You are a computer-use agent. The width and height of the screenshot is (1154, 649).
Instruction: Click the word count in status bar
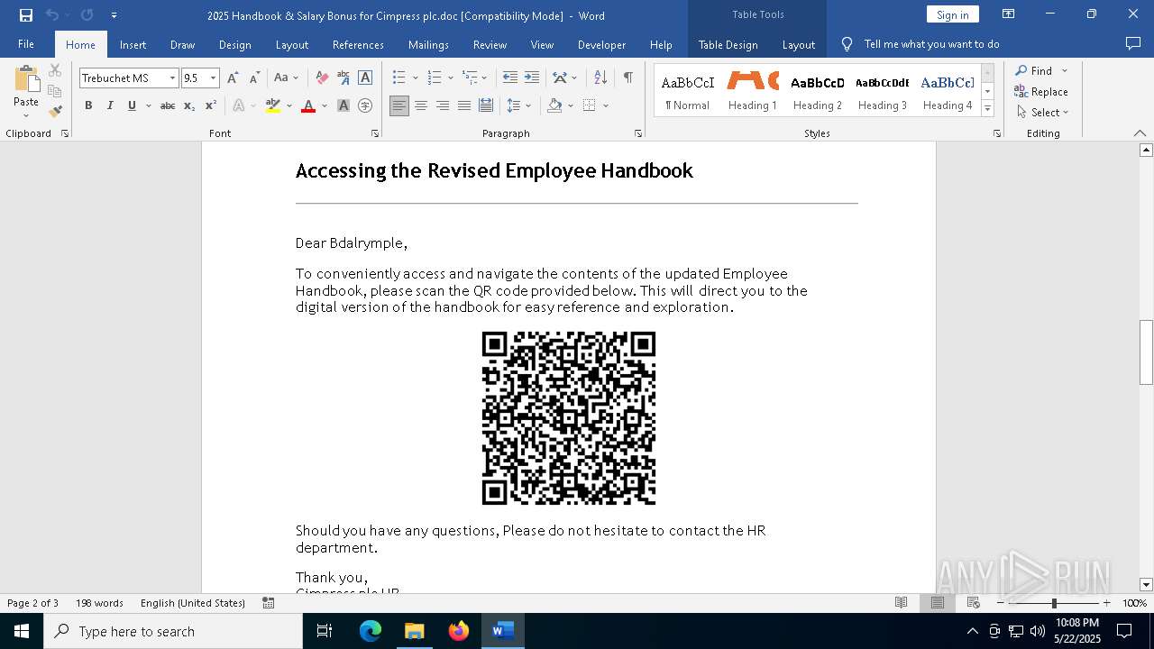click(99, 603)
